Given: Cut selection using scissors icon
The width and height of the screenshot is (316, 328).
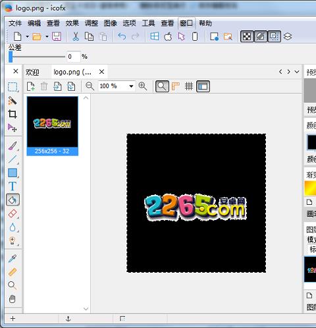Looking at the screenshot, I should [76, 36].
